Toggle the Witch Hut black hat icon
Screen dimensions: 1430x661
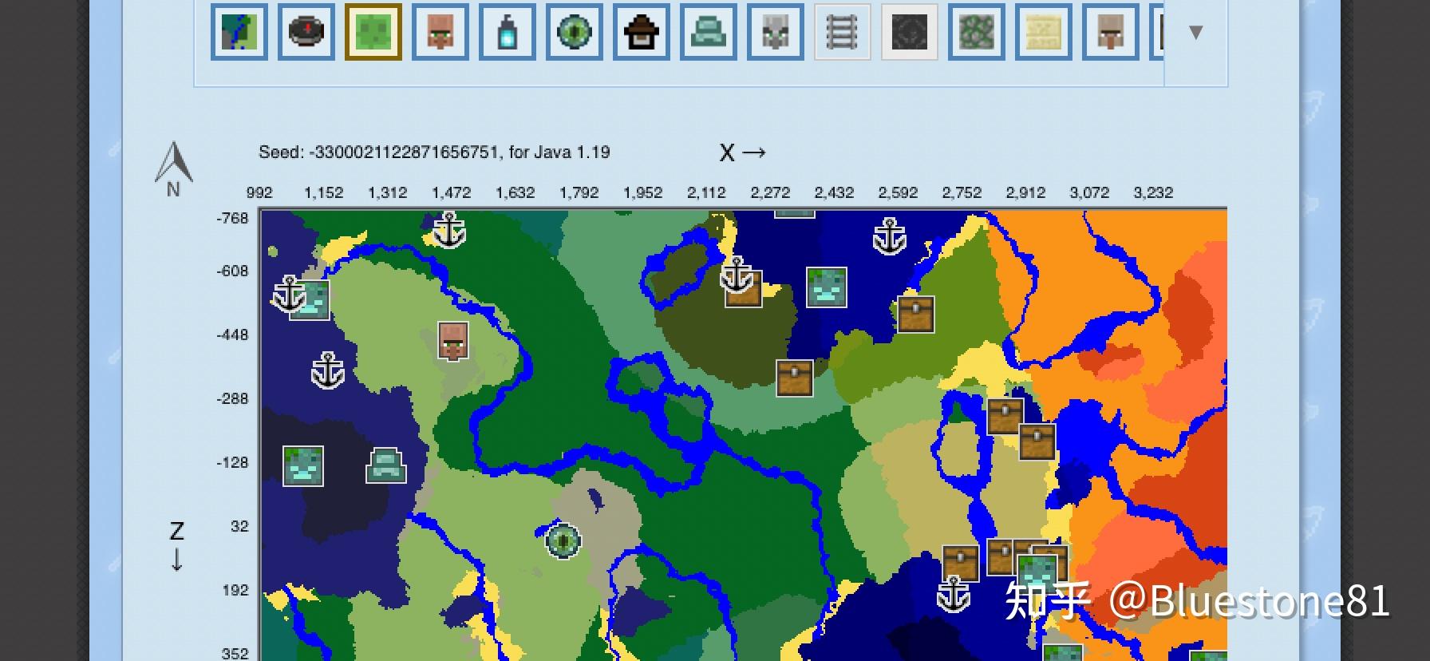coord(642,32)
